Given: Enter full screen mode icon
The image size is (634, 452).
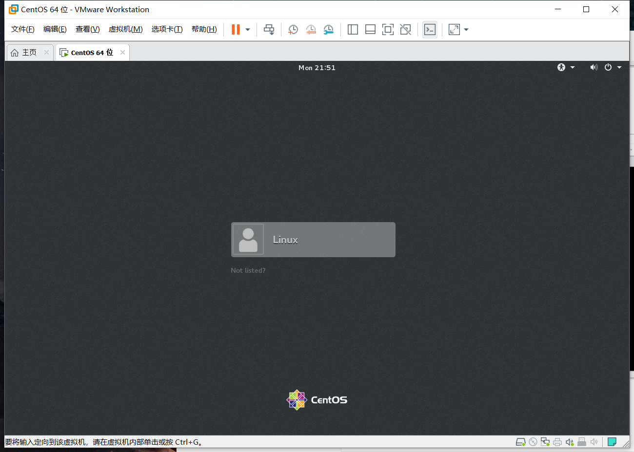Looking at the screenshot, I should tap(388, 30).
